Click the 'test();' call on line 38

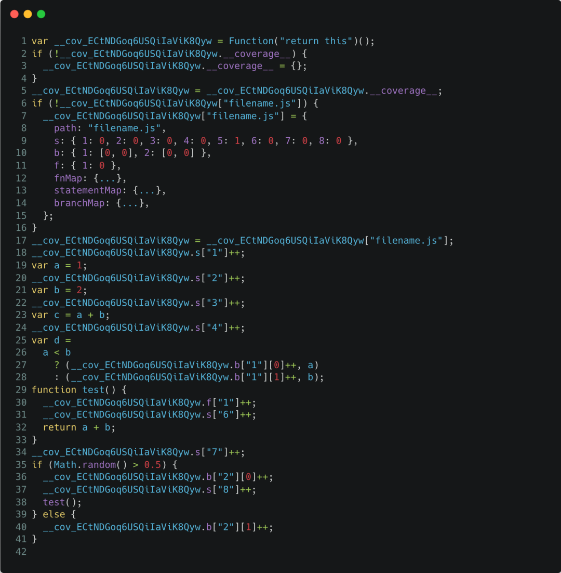pos(62,502)
